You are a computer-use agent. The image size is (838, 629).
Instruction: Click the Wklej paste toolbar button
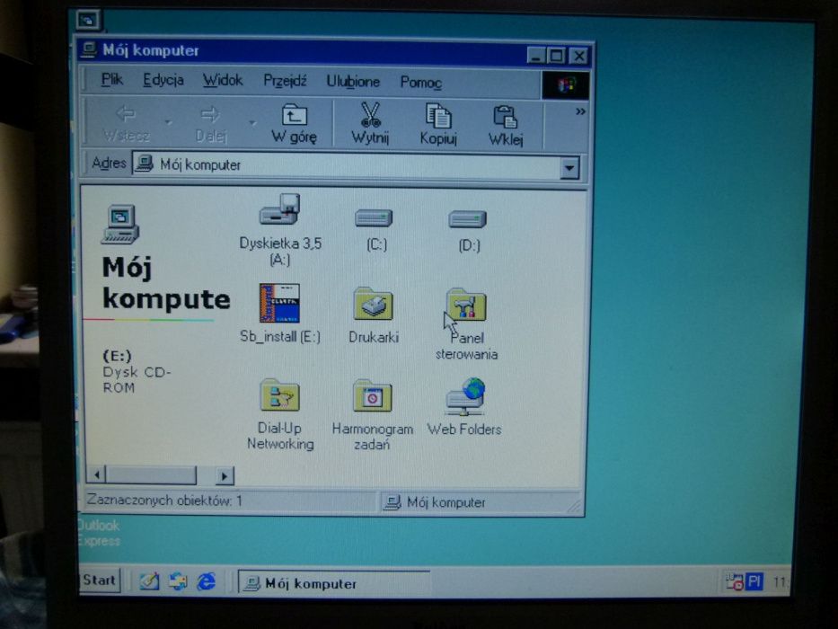point(506,125)
